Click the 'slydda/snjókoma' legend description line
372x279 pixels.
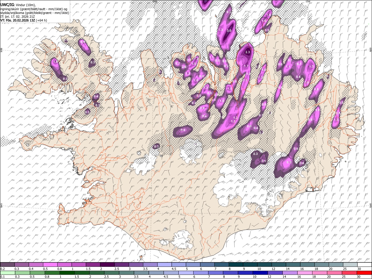(x=35, y=12)
